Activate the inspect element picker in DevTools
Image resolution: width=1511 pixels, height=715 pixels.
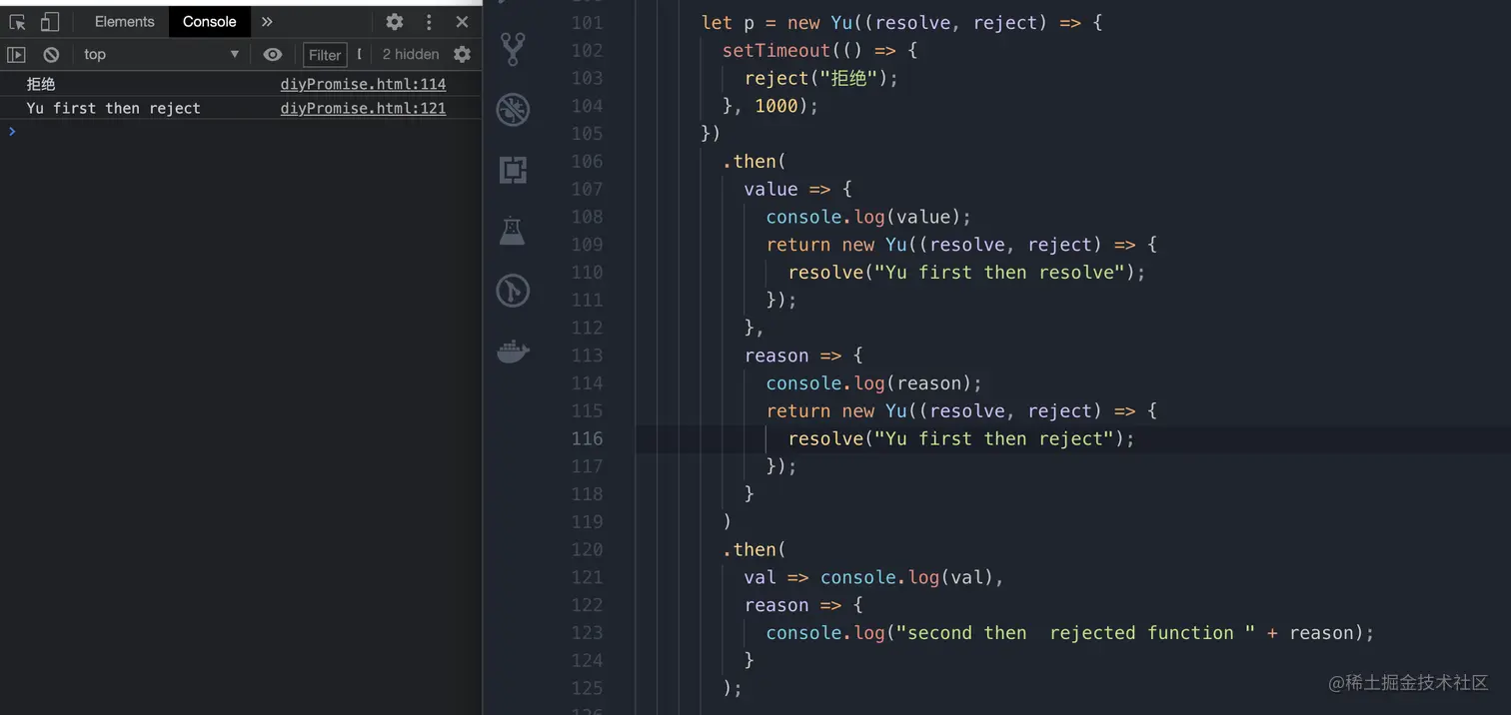coord(17,21)
